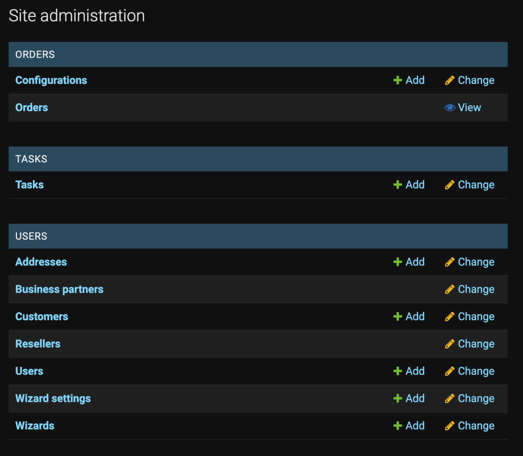Click the plus icon in Customers row
Screen dimensions: 523x456
pos(397,316)
